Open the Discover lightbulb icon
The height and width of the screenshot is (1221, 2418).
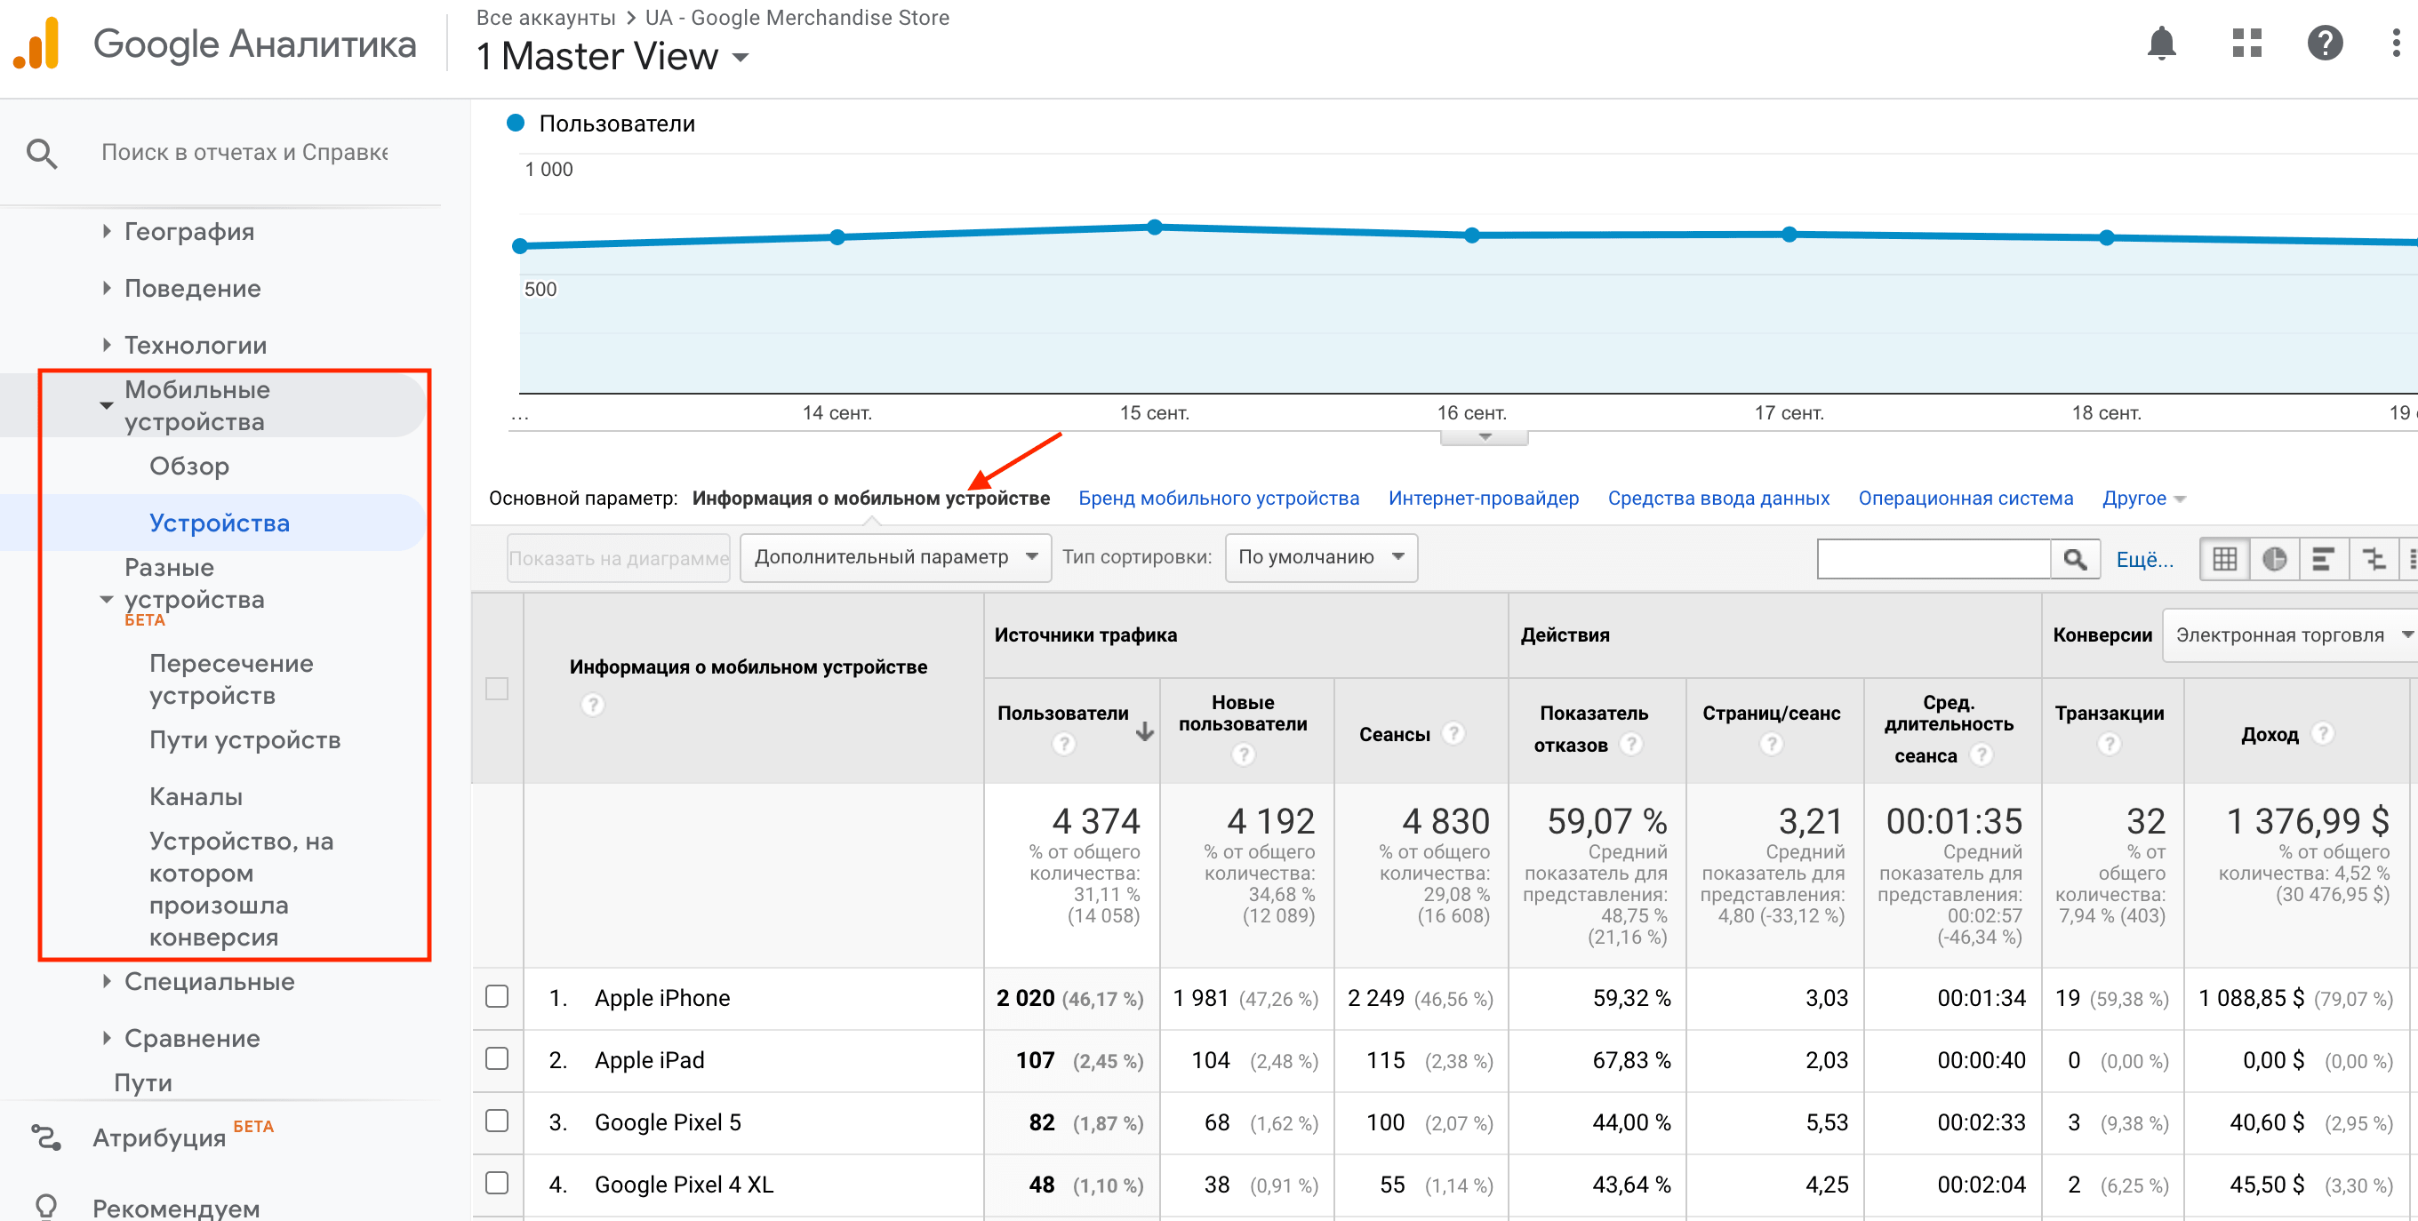coord(46,1206)
